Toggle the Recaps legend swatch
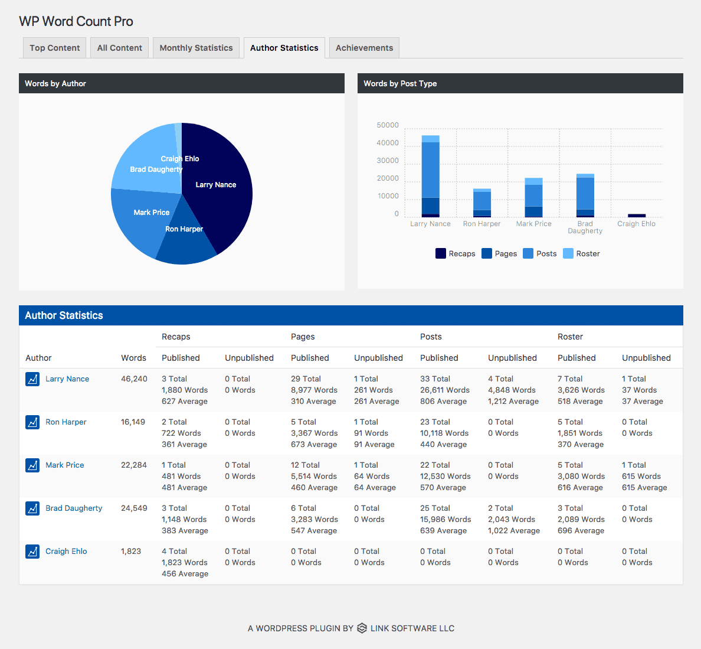 [x=441, y=253]
